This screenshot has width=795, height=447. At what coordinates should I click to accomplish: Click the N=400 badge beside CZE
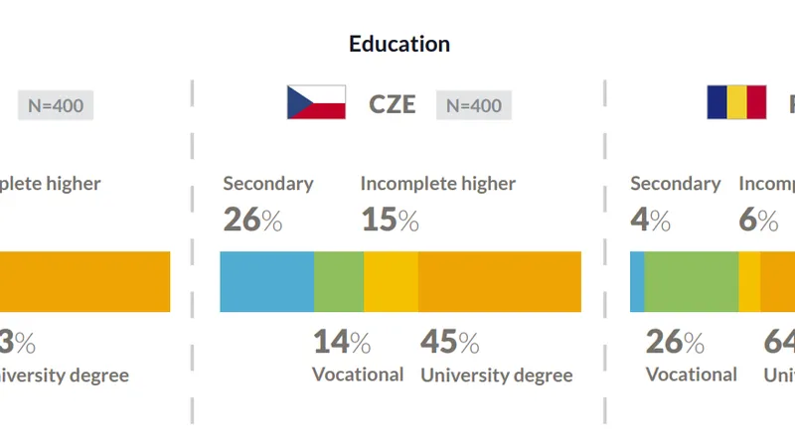(474, 105)
